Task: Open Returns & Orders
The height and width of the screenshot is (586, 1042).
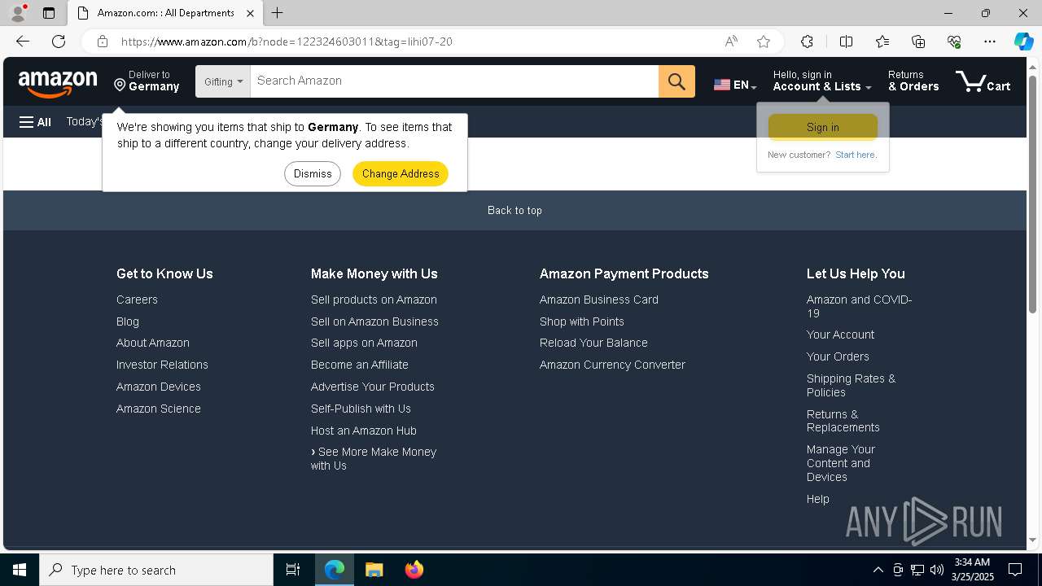Action: coord(913,81)
